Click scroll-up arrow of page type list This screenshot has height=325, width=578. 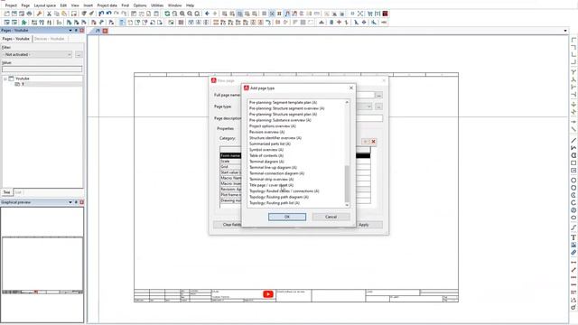pyautogui.click(x=347, y=102)
